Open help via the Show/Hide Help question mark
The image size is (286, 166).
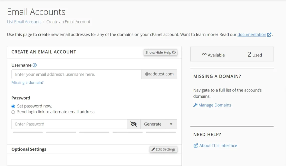[x=174, y=52]
